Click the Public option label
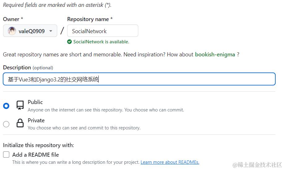The image size is (284, 170). tap(35, 102)
